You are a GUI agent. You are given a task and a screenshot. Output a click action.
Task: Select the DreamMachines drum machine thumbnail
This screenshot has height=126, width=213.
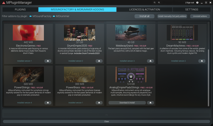pyautogui.click(x=182, y=33)
